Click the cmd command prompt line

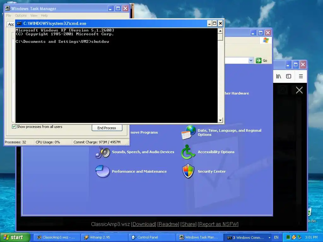pos(62,42)
